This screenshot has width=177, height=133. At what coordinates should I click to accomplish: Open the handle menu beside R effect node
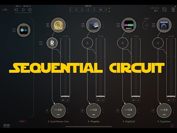(41, 43)
